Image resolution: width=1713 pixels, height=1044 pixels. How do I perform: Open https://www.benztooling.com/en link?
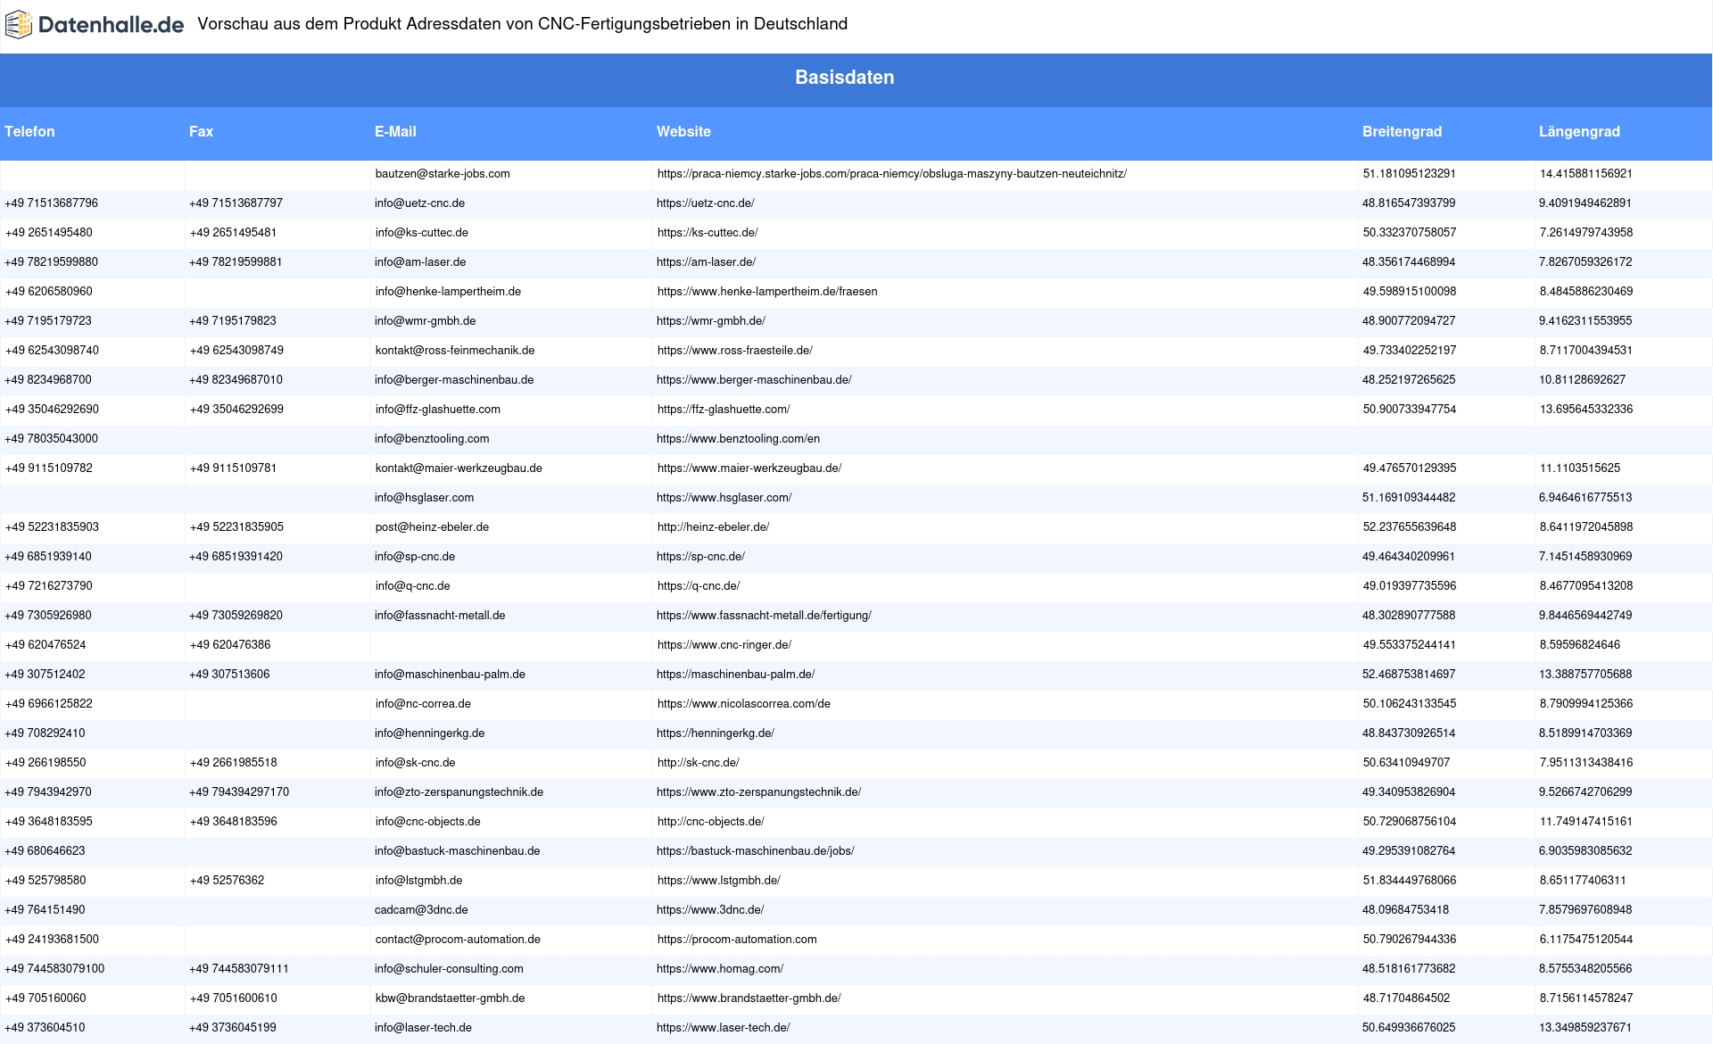[x=738, y=439]
